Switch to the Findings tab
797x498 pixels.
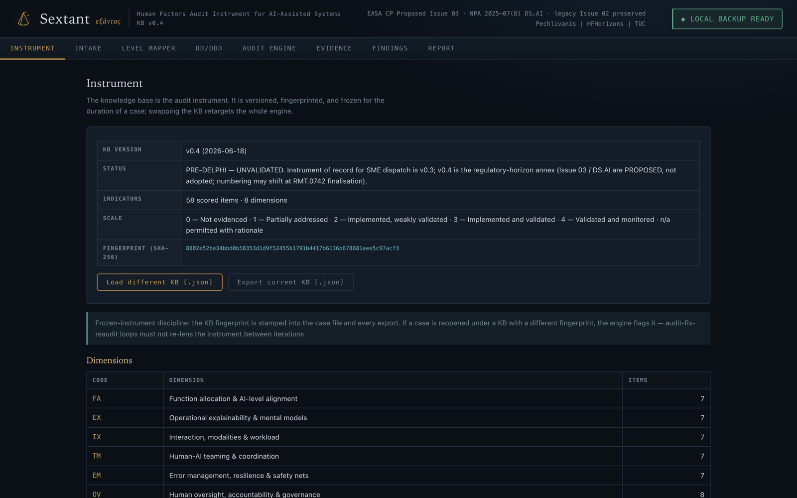click(390, 48)
